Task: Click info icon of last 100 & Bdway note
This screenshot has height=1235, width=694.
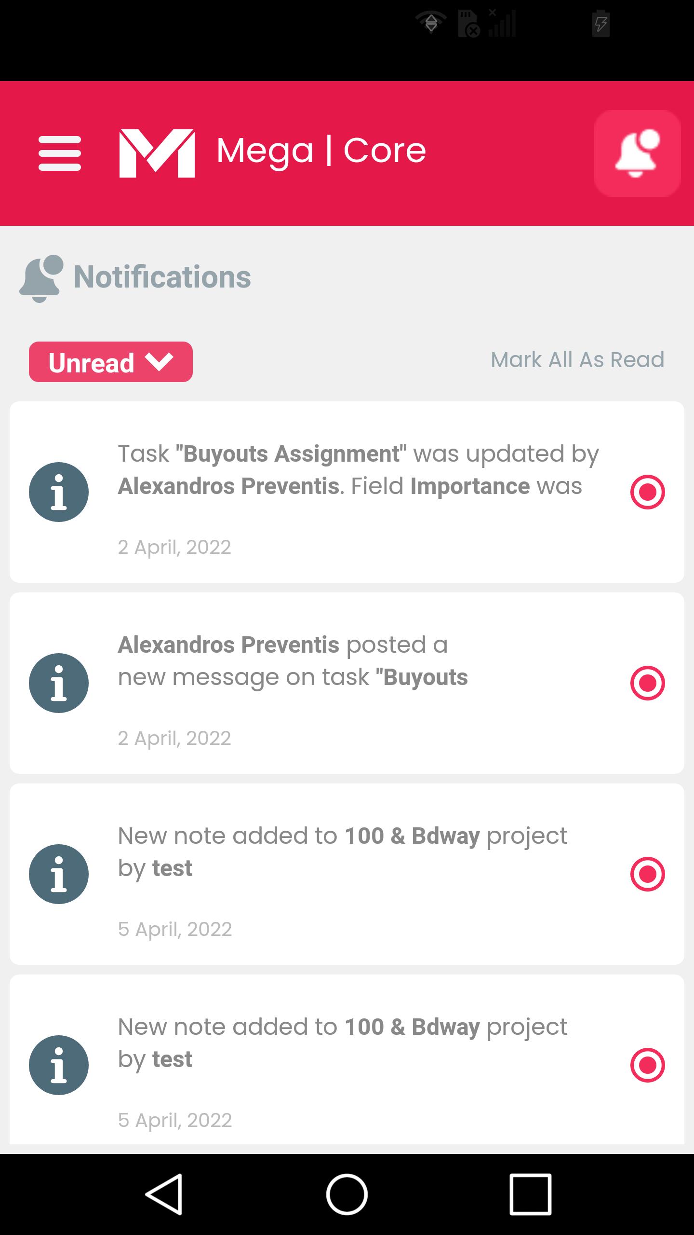Action: (59, 1065)
